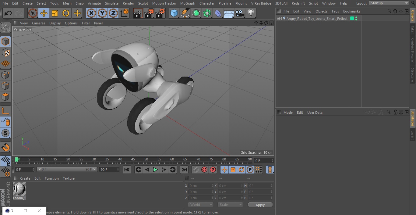
Task: Open viewport Display menu
Action: (x=55, y=23)
